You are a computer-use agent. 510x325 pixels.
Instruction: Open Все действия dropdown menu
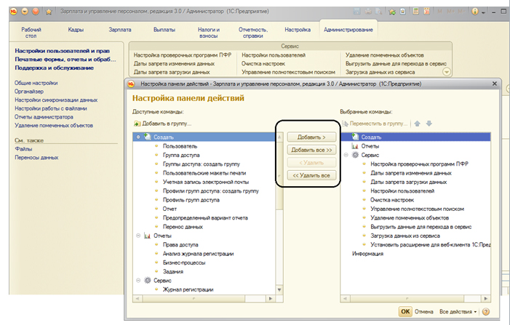pos(458,312)
